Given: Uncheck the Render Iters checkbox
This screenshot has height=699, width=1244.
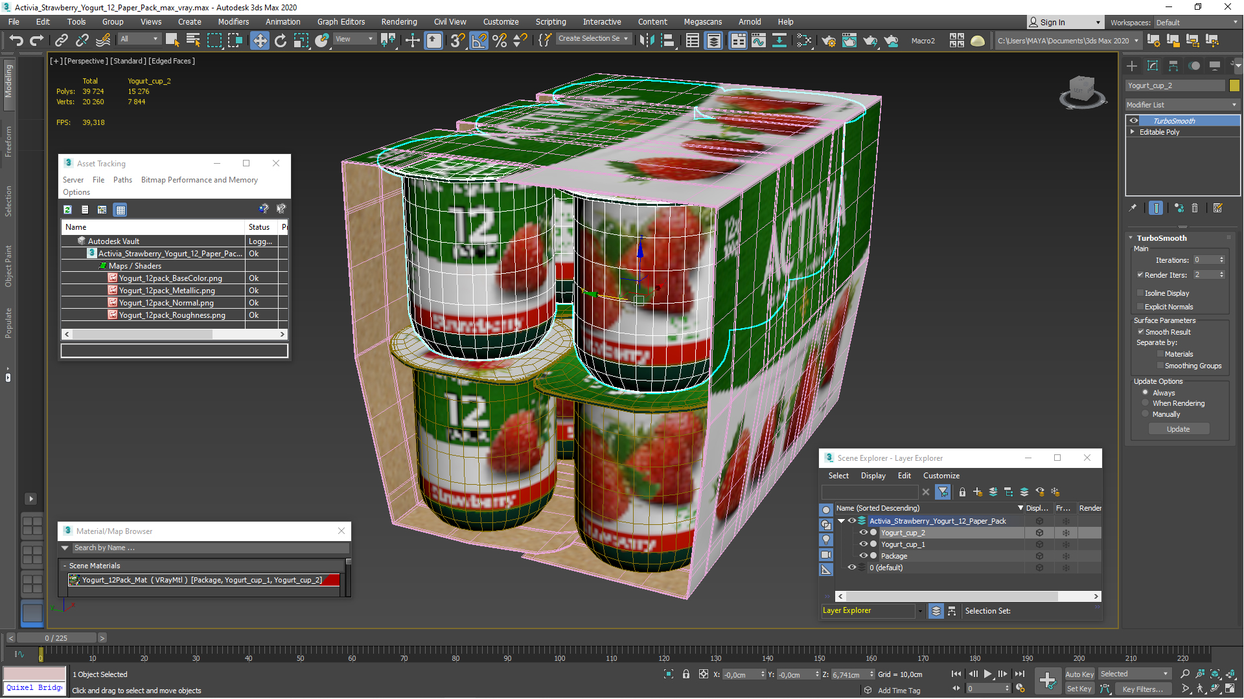Looking at the screenshot, I should [1140, 274].
